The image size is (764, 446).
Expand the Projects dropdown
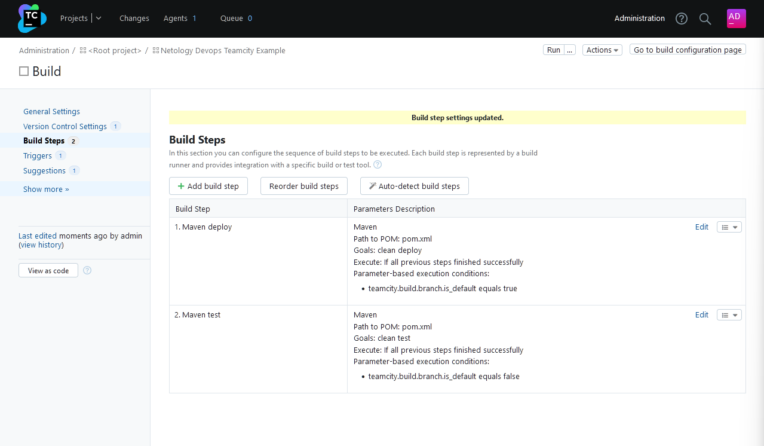click(97, 19)
